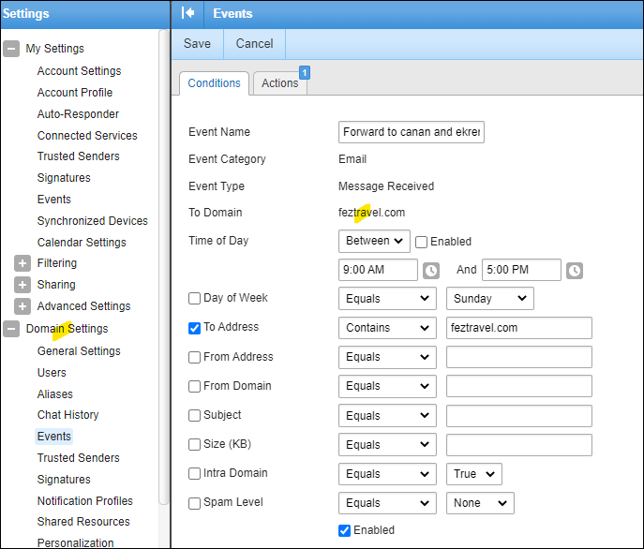644x549 pixels.
Task: Open Notification Profiles in Domain Settings
Action: coord(85,501)
